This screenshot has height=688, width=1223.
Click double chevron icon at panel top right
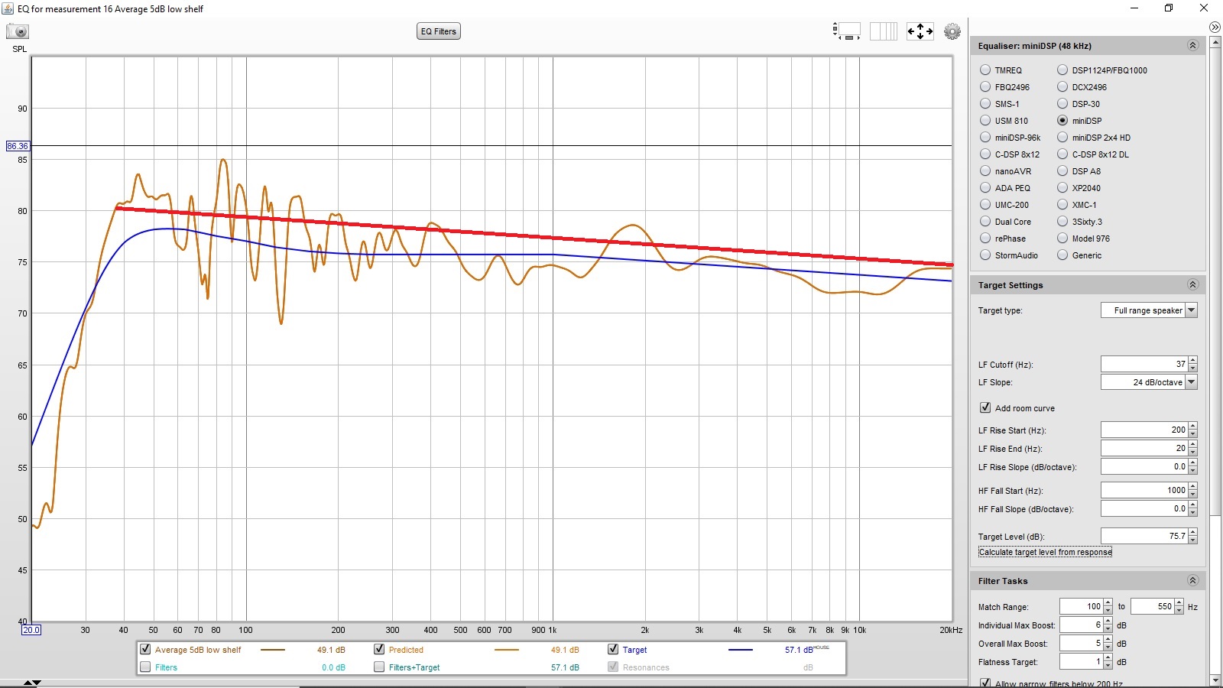click(1215, 27)
